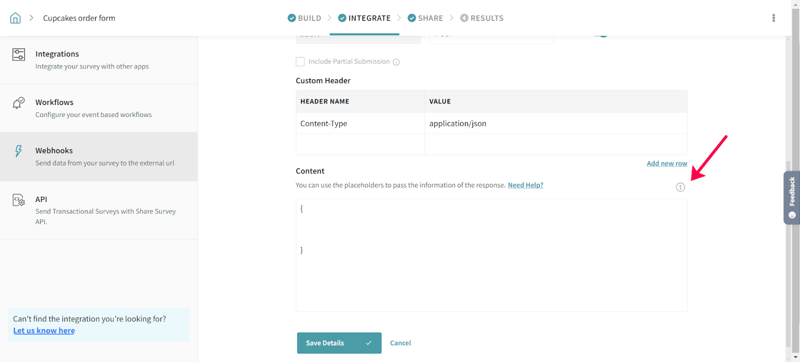
Task: Enable the Include Partial Submission checkbox
Action: pyautogui.click(x=300, y=61)
